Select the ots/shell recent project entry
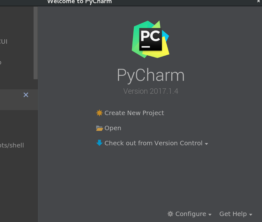262x222 pixels. 13,145
